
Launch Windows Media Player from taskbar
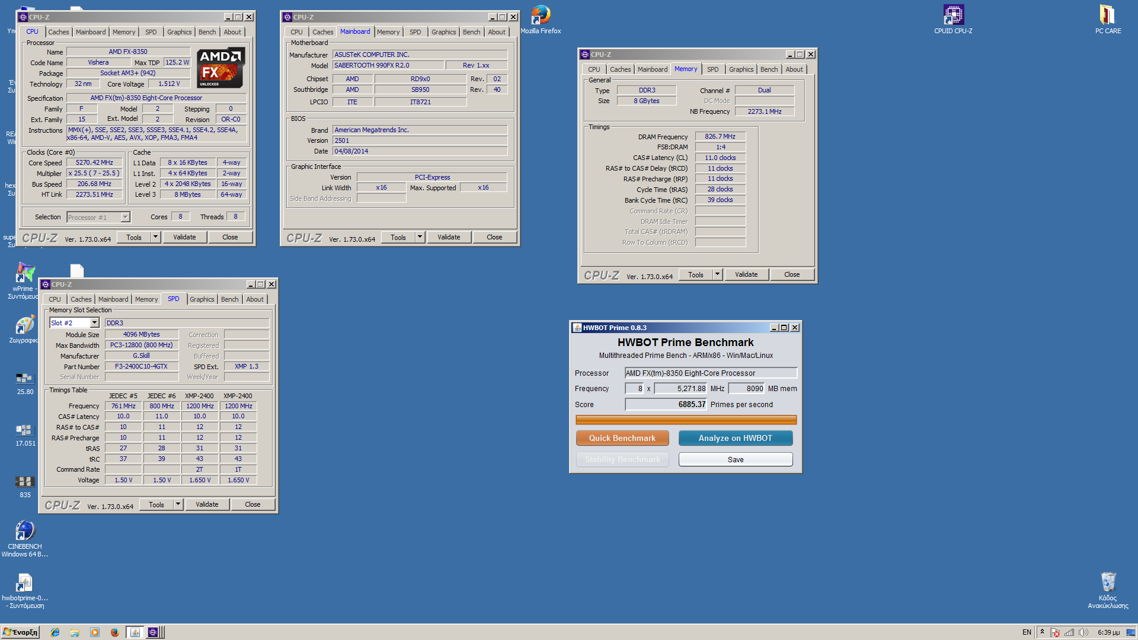click(95, 632)
